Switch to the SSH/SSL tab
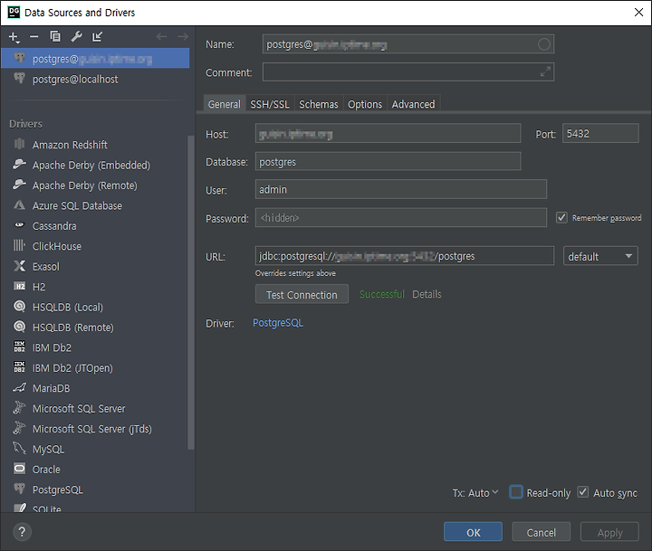The image size is (652, 551). (x=270, y=104)
